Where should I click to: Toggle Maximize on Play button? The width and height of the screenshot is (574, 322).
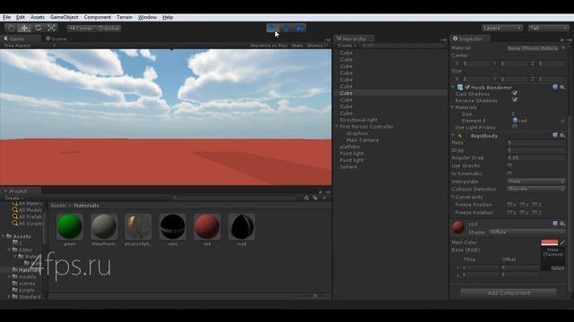click(x=269, y=46)
